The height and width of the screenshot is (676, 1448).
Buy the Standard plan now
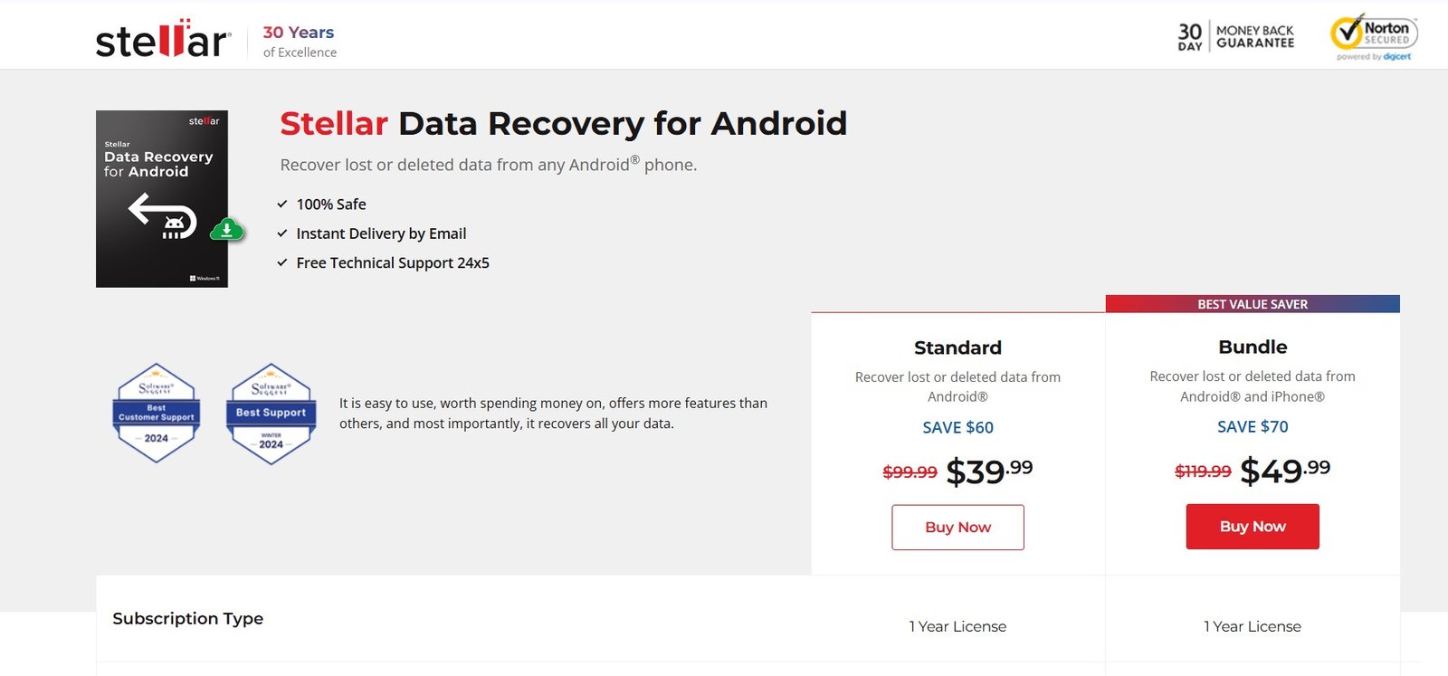tap(957, 528)
